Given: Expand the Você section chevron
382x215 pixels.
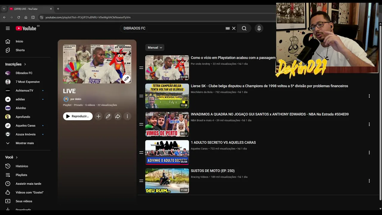Looking at the screenshot, I should (x=17, y=157).
